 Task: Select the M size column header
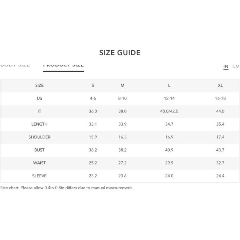click(122, 86)
